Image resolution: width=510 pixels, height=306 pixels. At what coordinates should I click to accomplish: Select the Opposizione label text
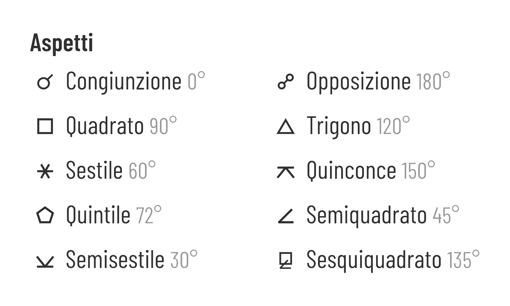point(359,81)
